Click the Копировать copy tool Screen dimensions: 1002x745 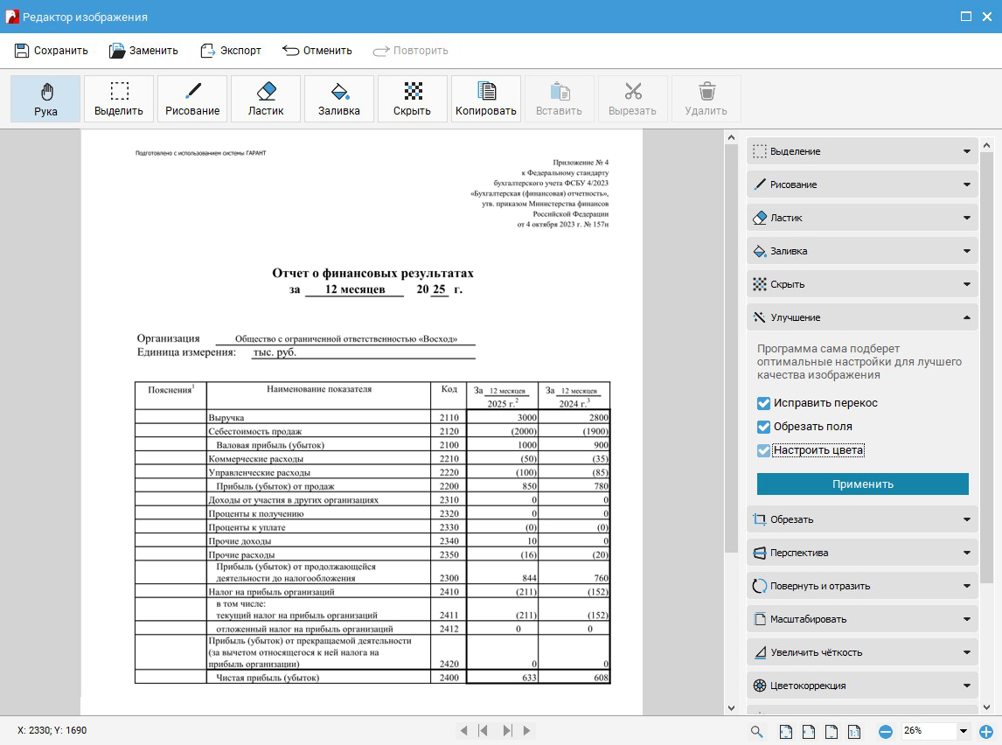pos(485,98)
